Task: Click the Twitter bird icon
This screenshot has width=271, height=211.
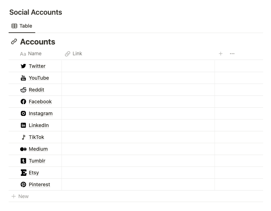Action: coord(23,66)
